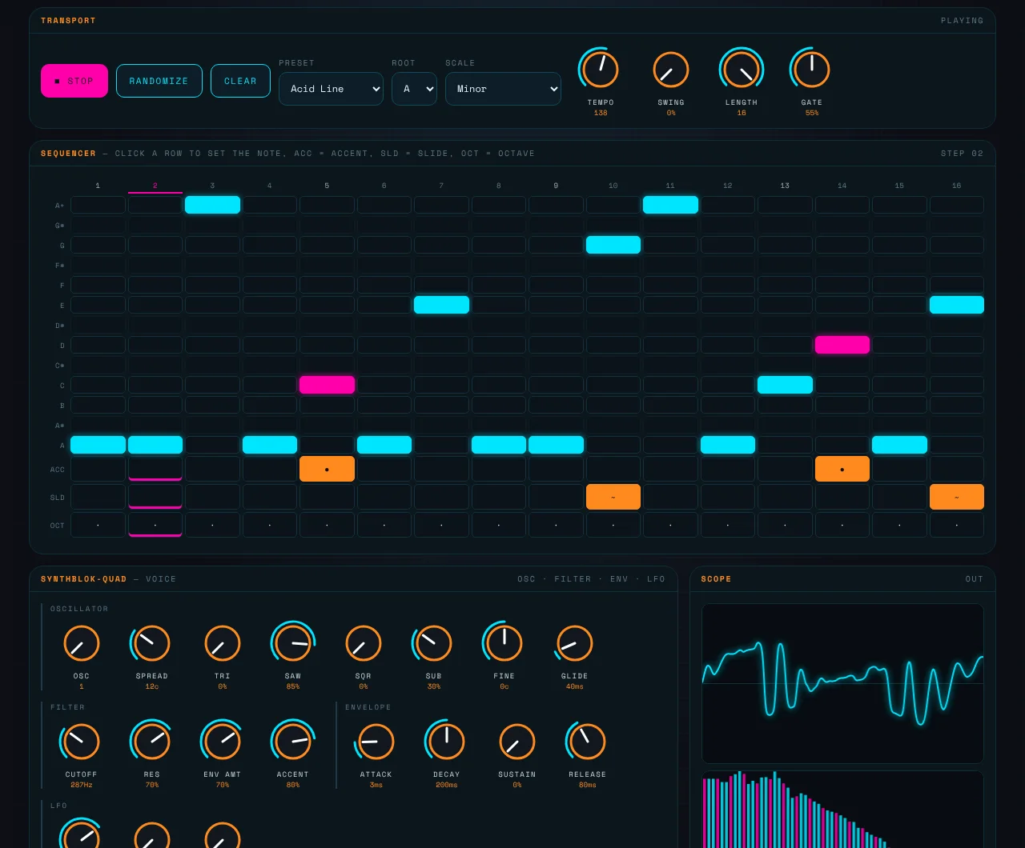Viewport: 1025px width, 848px height.
Task: Disable accent on step 5
Action: pos(327,469)
